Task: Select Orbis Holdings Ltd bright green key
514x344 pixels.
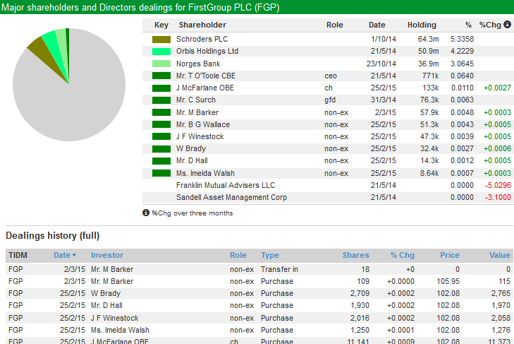Action: (x=161, y=52)
